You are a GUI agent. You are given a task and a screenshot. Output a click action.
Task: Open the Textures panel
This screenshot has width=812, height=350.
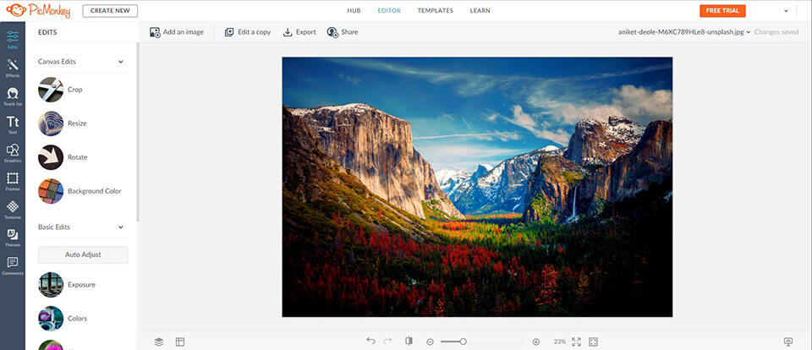pos(13,210)
